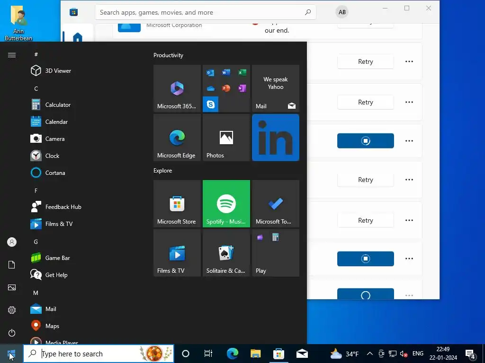Open the user account icon in Start sidebar
This screenshot has height=363, width=485.
click(x=12, y=242)
